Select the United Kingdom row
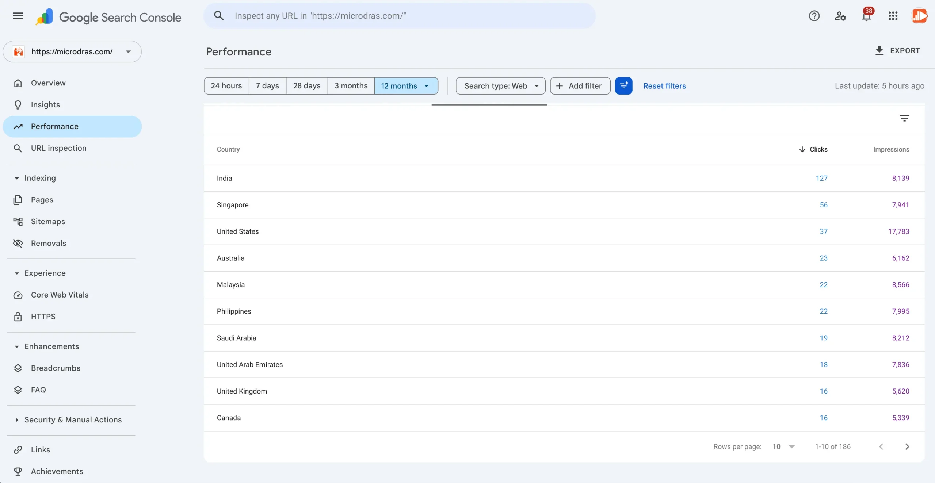Screen dimensions: 935x483 pyautogui.click(x=564, y=391)
